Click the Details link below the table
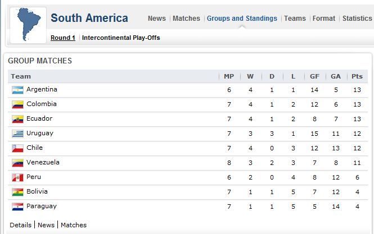374x234 pixels. pyautogui.click(x=20, y=225)
